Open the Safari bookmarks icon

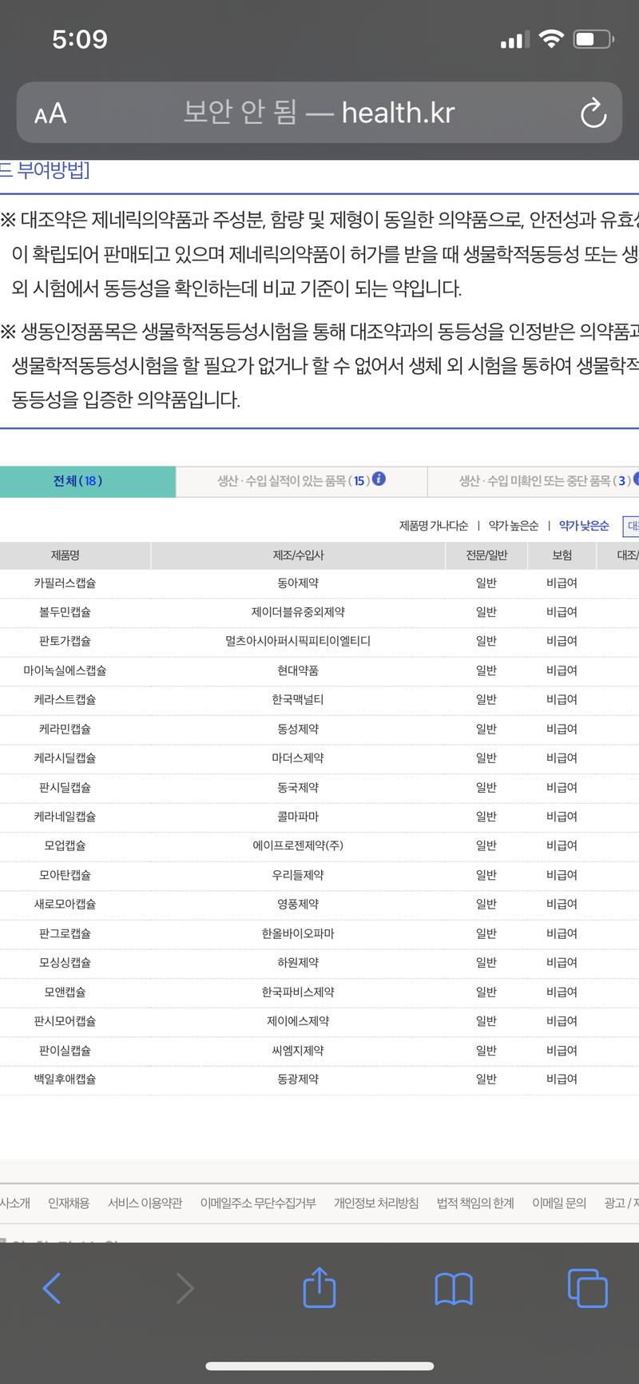click(x=454, y=1289)
